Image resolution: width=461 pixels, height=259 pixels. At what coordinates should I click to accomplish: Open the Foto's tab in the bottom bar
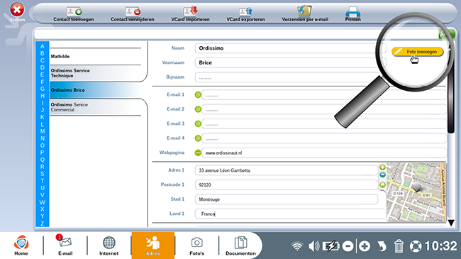(196, 246)
